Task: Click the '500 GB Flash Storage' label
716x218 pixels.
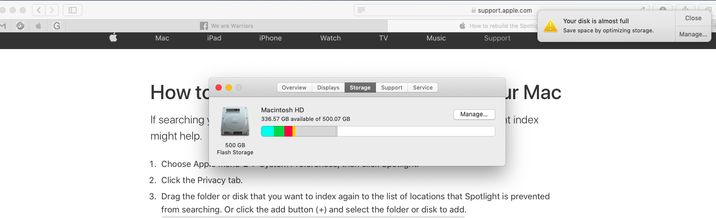Action: [235, 149]
